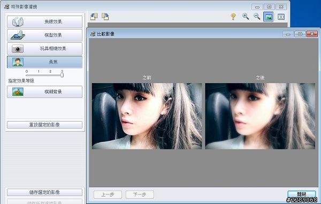Click the soft focus portrait icon
The width and height of the screenshot is (321, 204).
tap(18, 62)
